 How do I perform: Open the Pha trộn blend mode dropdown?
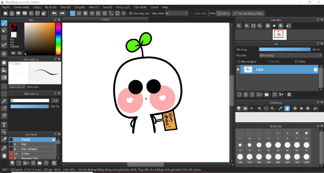tap(290, 55)
